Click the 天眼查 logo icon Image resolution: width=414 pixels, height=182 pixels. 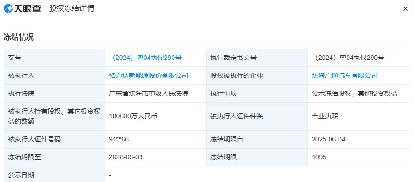pyautogui.click(x=8, y=8)
